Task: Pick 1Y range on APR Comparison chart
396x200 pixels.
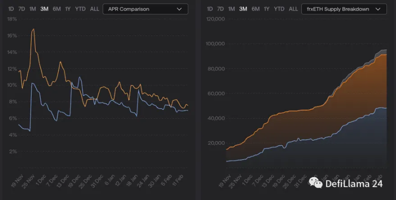Action: point(68,9)
